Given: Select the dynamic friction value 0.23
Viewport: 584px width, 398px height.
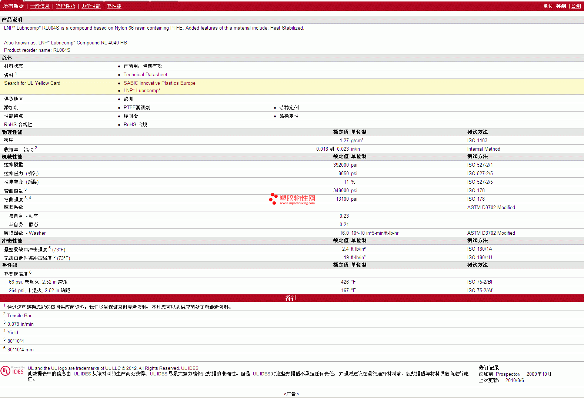Looking at the screenshot, I should tap(344, 216).
